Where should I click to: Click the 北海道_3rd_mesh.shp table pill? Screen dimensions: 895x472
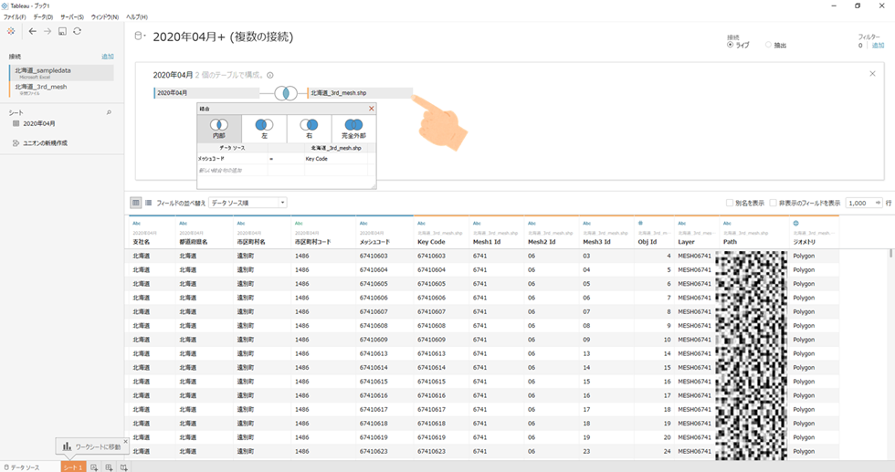coord(360,93)
